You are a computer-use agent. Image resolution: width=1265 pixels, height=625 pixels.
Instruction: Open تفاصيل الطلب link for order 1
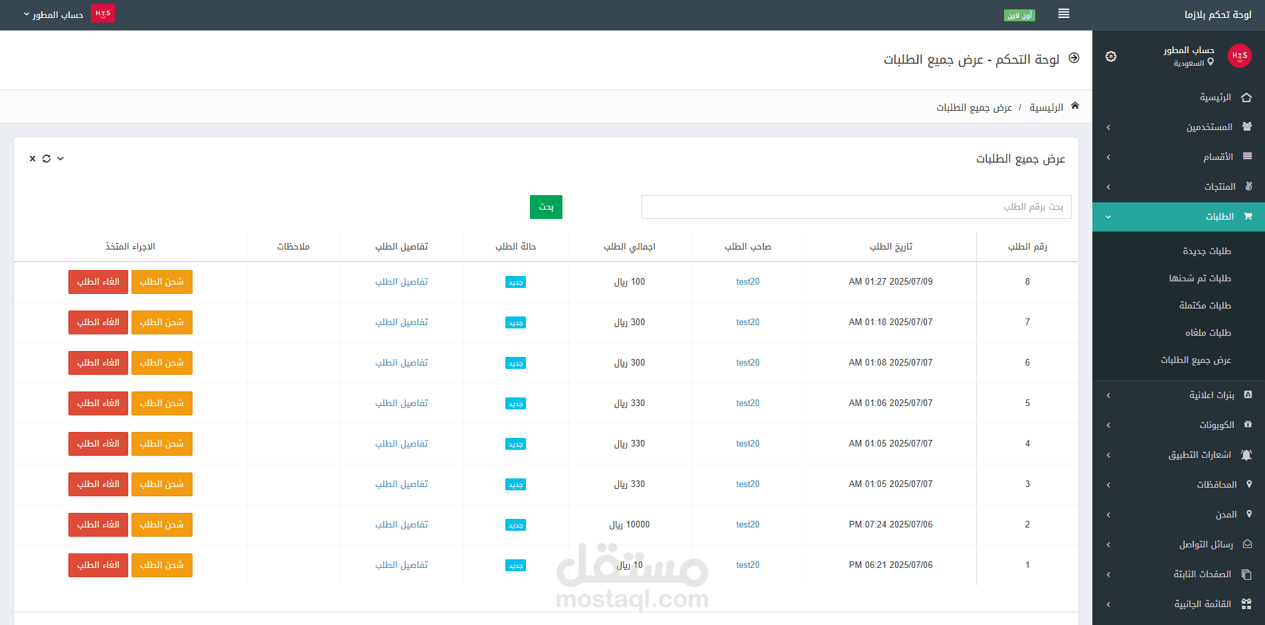(401, 565)
